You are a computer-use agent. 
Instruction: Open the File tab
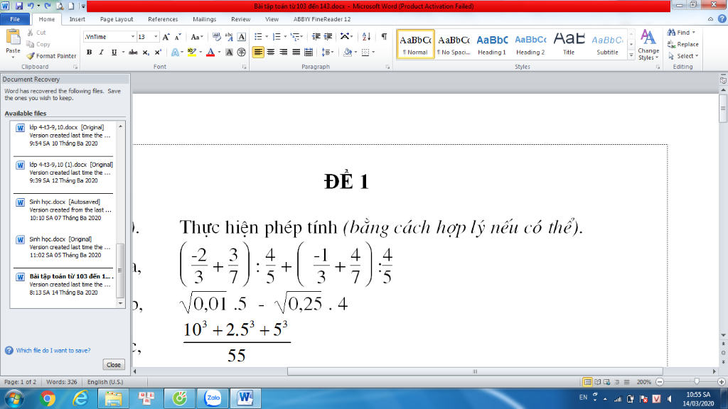tap(15, 19)
